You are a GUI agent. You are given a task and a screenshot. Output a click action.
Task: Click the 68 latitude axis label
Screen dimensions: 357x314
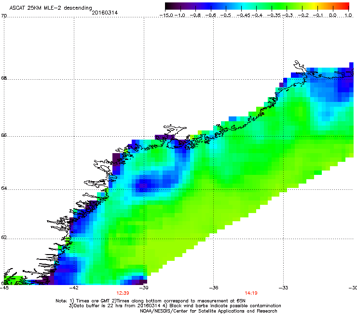[4, 78]
